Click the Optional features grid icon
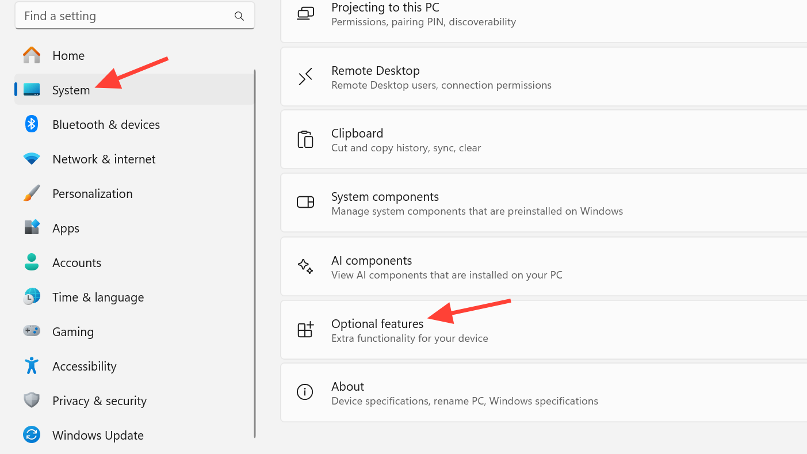807x454 pixels. point(305,330)
